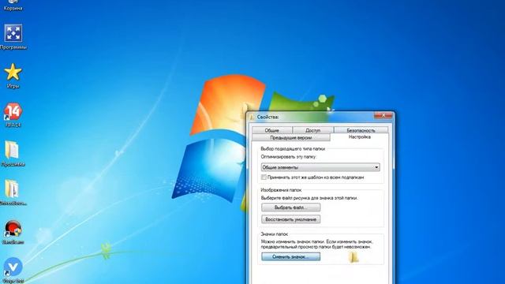Switch to the Общие tab
The width and height of the screenshot is (505, 284).
271,130
